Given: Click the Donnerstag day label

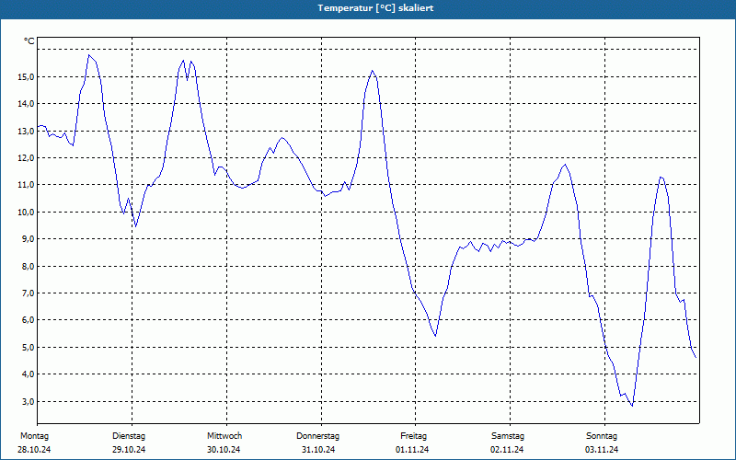Looking at the screenshot, I should pos(317,436).
